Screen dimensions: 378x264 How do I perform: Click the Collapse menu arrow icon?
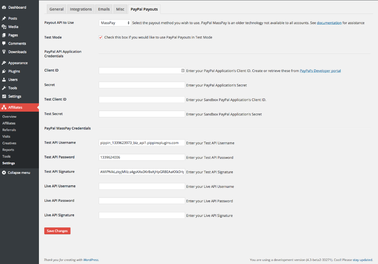point(4,173)
